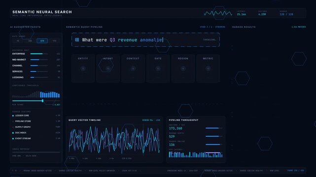Click the Enterprise business unit bar
This screenshot has height=177, width=316.
pos(39,54)
